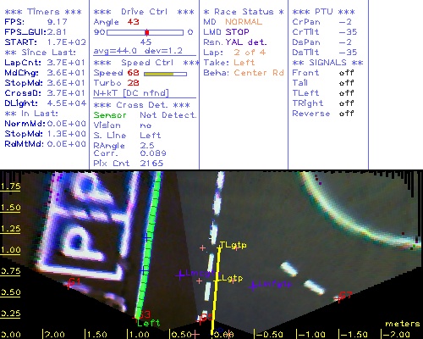The image size is (423, 339).
Task: Click the -2.00 mark on the horizontal axis
Action: tap(397, 335)
